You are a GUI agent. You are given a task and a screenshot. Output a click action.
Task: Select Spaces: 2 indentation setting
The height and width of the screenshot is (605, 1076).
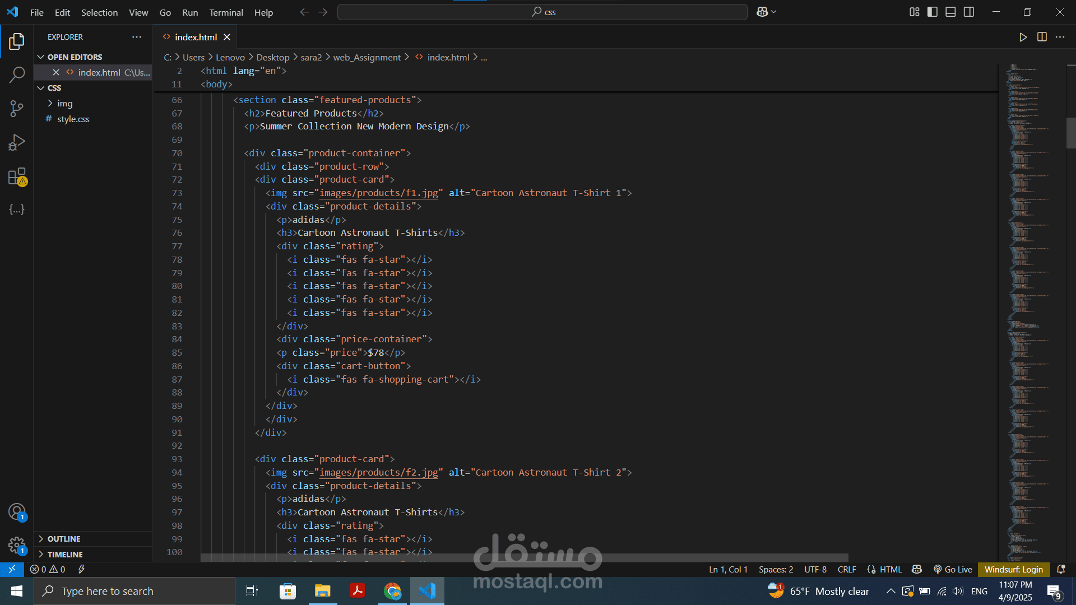coord(776,569)
